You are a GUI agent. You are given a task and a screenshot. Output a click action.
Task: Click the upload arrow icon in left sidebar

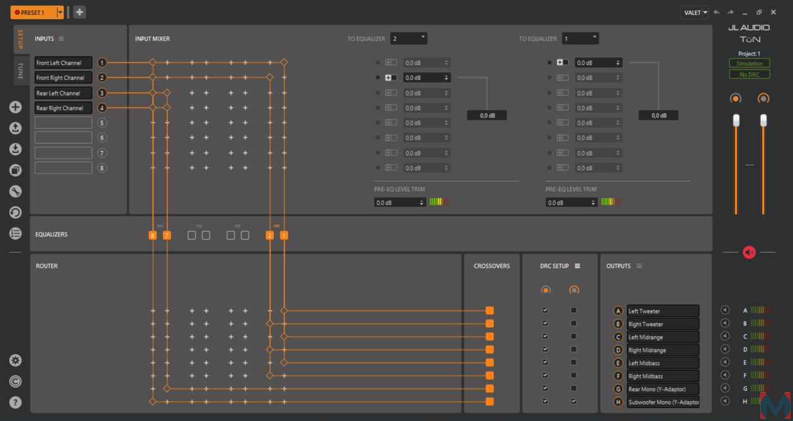(x=15, y=128)
